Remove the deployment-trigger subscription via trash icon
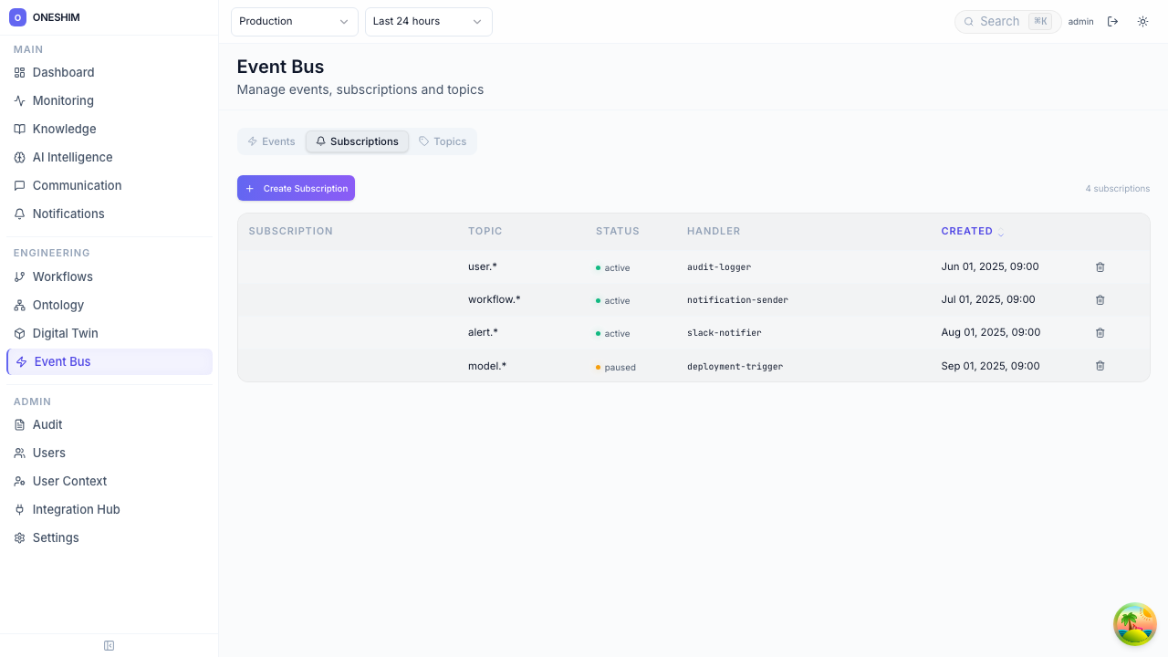This screenshot has height=657, width=1168. click(1100, 366)
